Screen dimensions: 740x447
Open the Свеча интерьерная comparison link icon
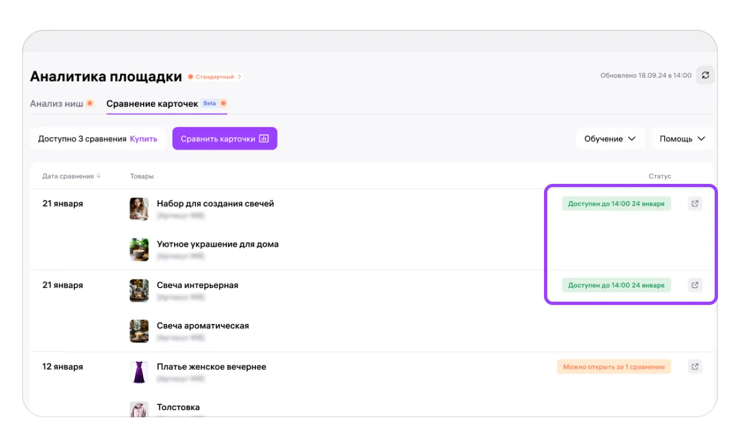[695, 285]
